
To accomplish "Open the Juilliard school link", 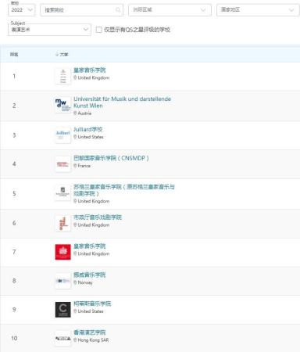I will pyautogui.click(x=88, y=129).
